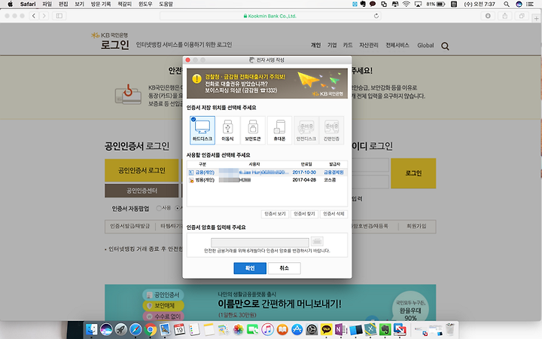Open iTunes from the Dock
This screenshot has height=339, width=542.
point(267,329)
